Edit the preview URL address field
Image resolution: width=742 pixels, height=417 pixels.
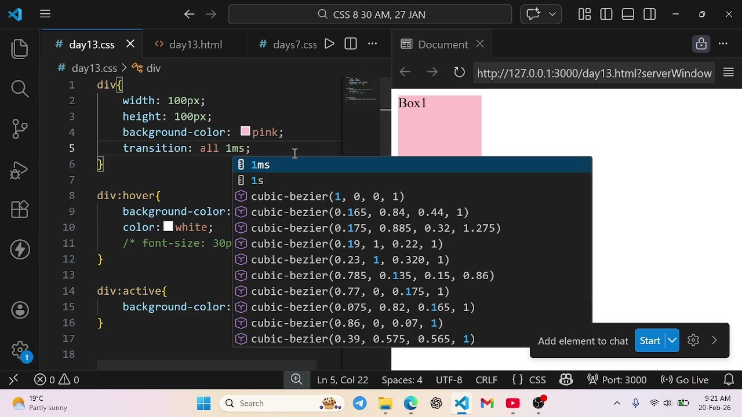[594, 73]
